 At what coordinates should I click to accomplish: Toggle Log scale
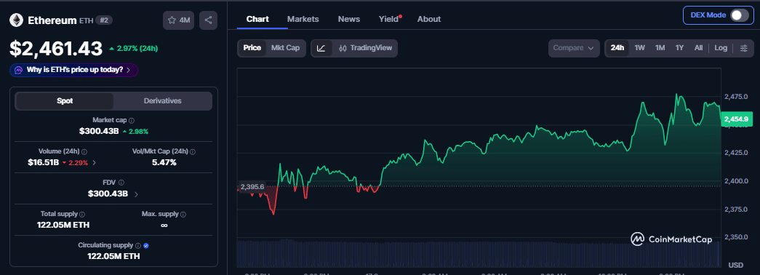(x=721, y=48)
